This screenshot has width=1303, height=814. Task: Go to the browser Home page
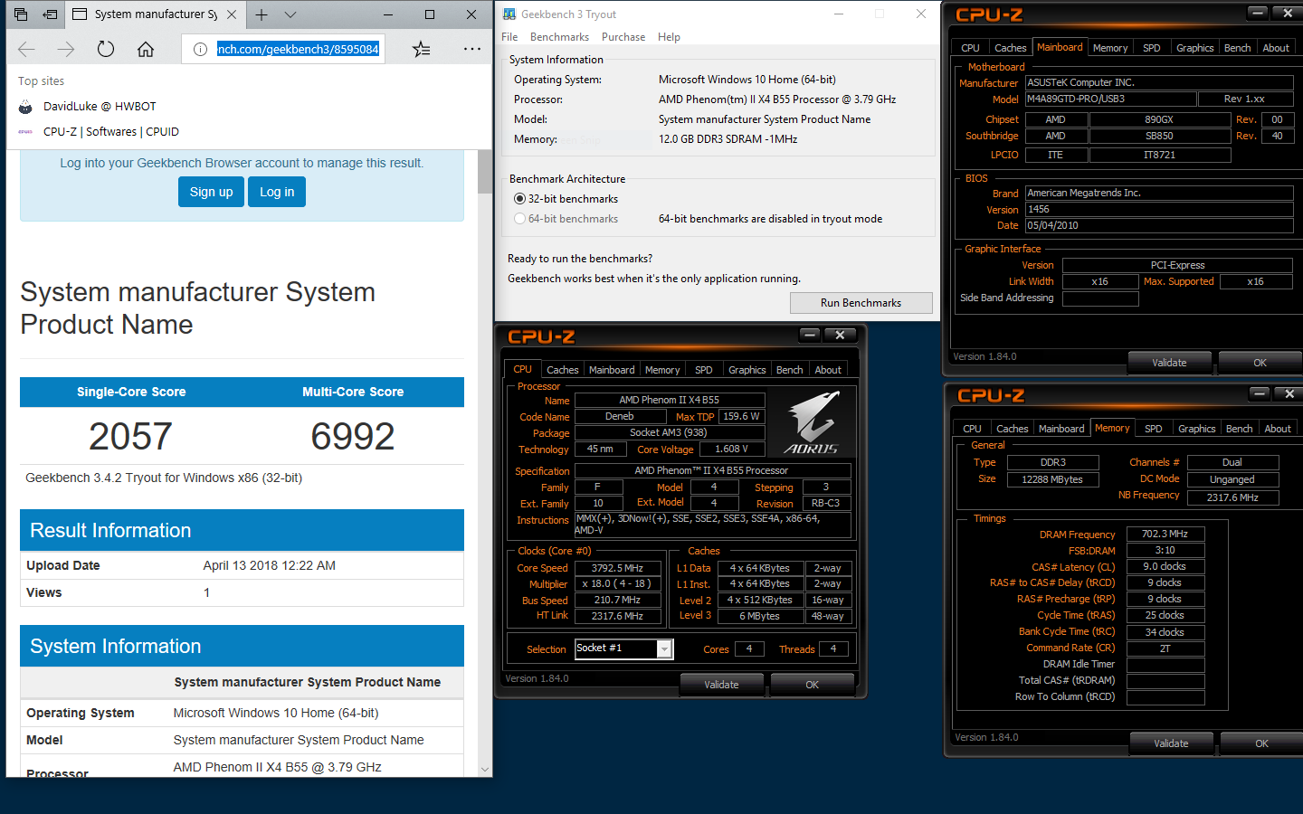146,49
